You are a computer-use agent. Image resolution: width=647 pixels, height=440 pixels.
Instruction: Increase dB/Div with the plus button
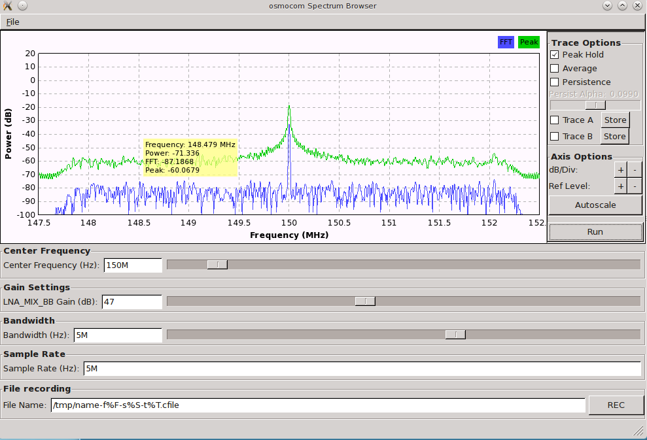621,170
